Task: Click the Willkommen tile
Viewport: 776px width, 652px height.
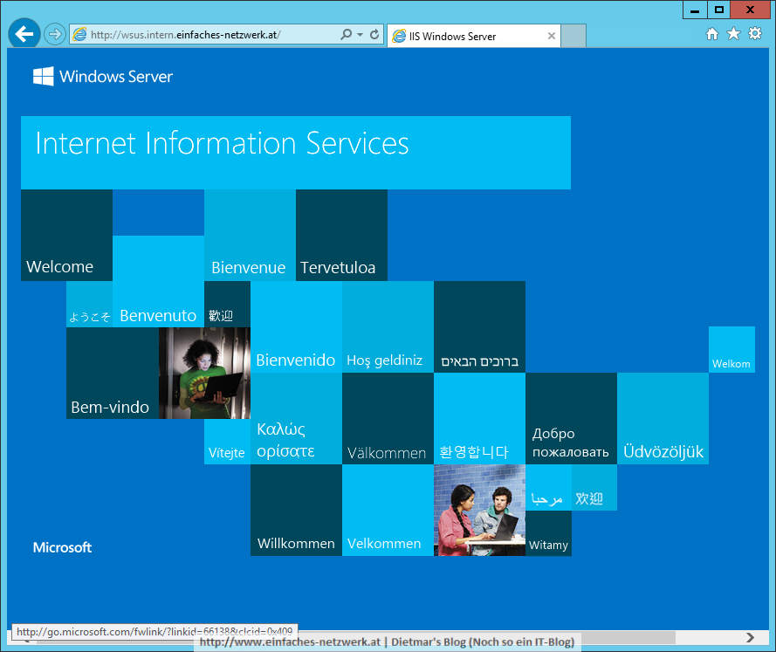Action: (296, 510)
